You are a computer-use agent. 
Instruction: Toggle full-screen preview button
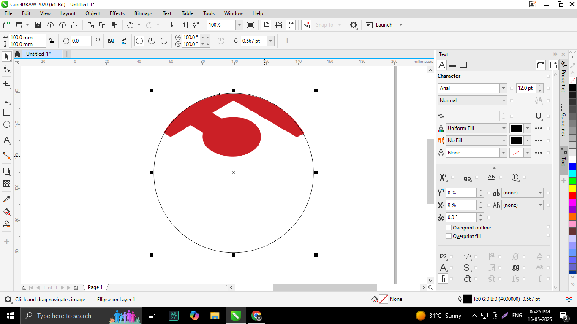click(250, 25)
